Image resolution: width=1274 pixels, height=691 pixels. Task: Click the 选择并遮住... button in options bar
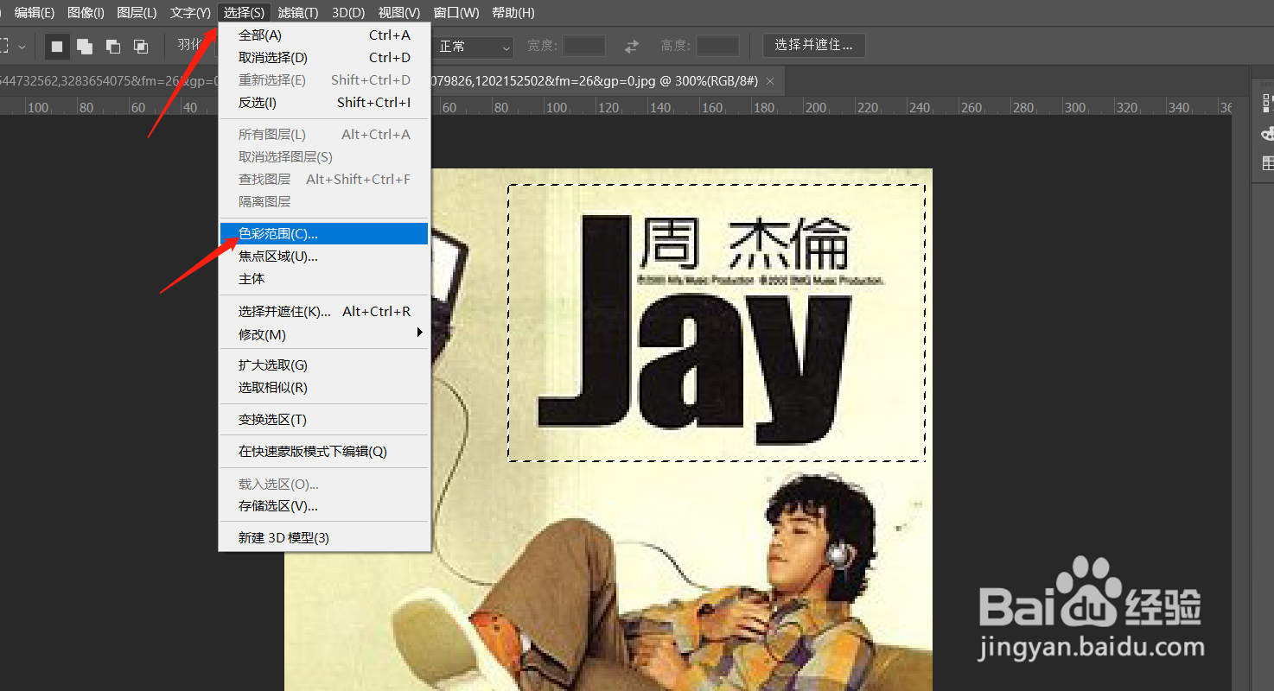point(814,46)
